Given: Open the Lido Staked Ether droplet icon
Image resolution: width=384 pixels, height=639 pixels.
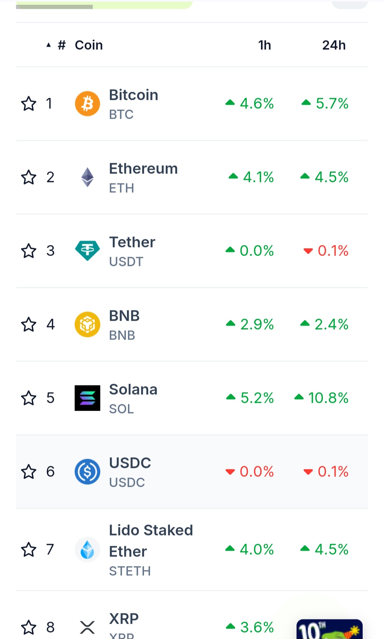Looking at the screenshot, I should click(x=87, y=549).
